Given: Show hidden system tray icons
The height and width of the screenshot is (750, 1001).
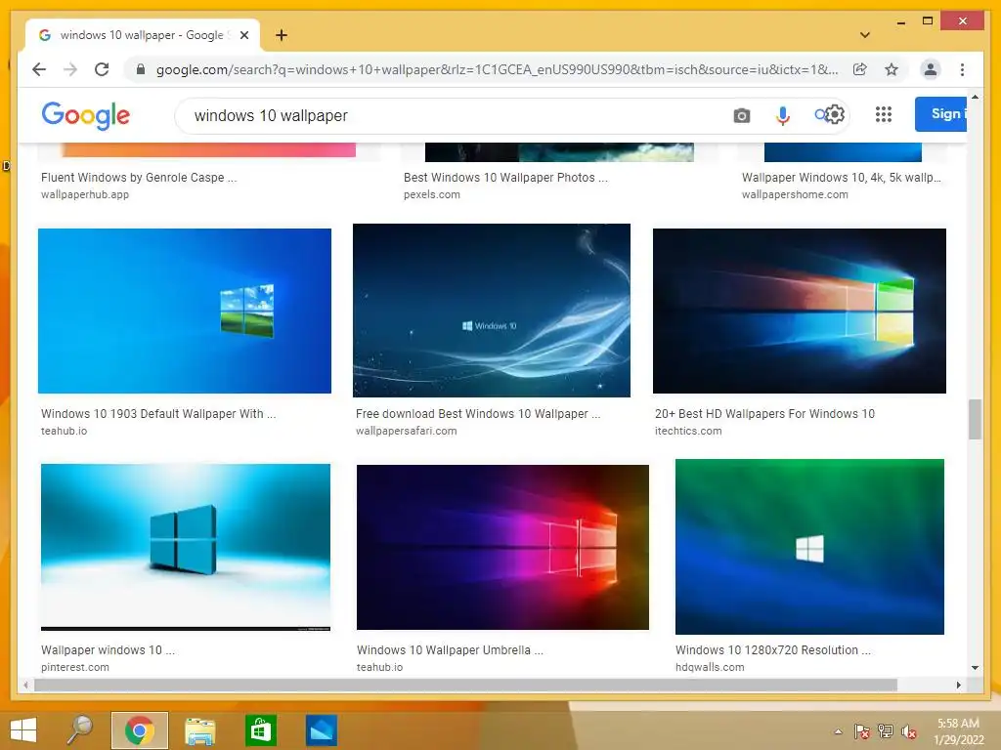Looking at the screenshot, I should coord(838,731).
